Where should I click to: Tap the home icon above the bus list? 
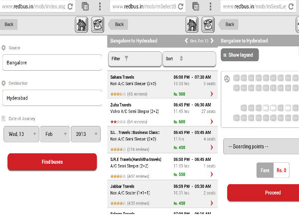pyautogui.click(x=192, y=24)
